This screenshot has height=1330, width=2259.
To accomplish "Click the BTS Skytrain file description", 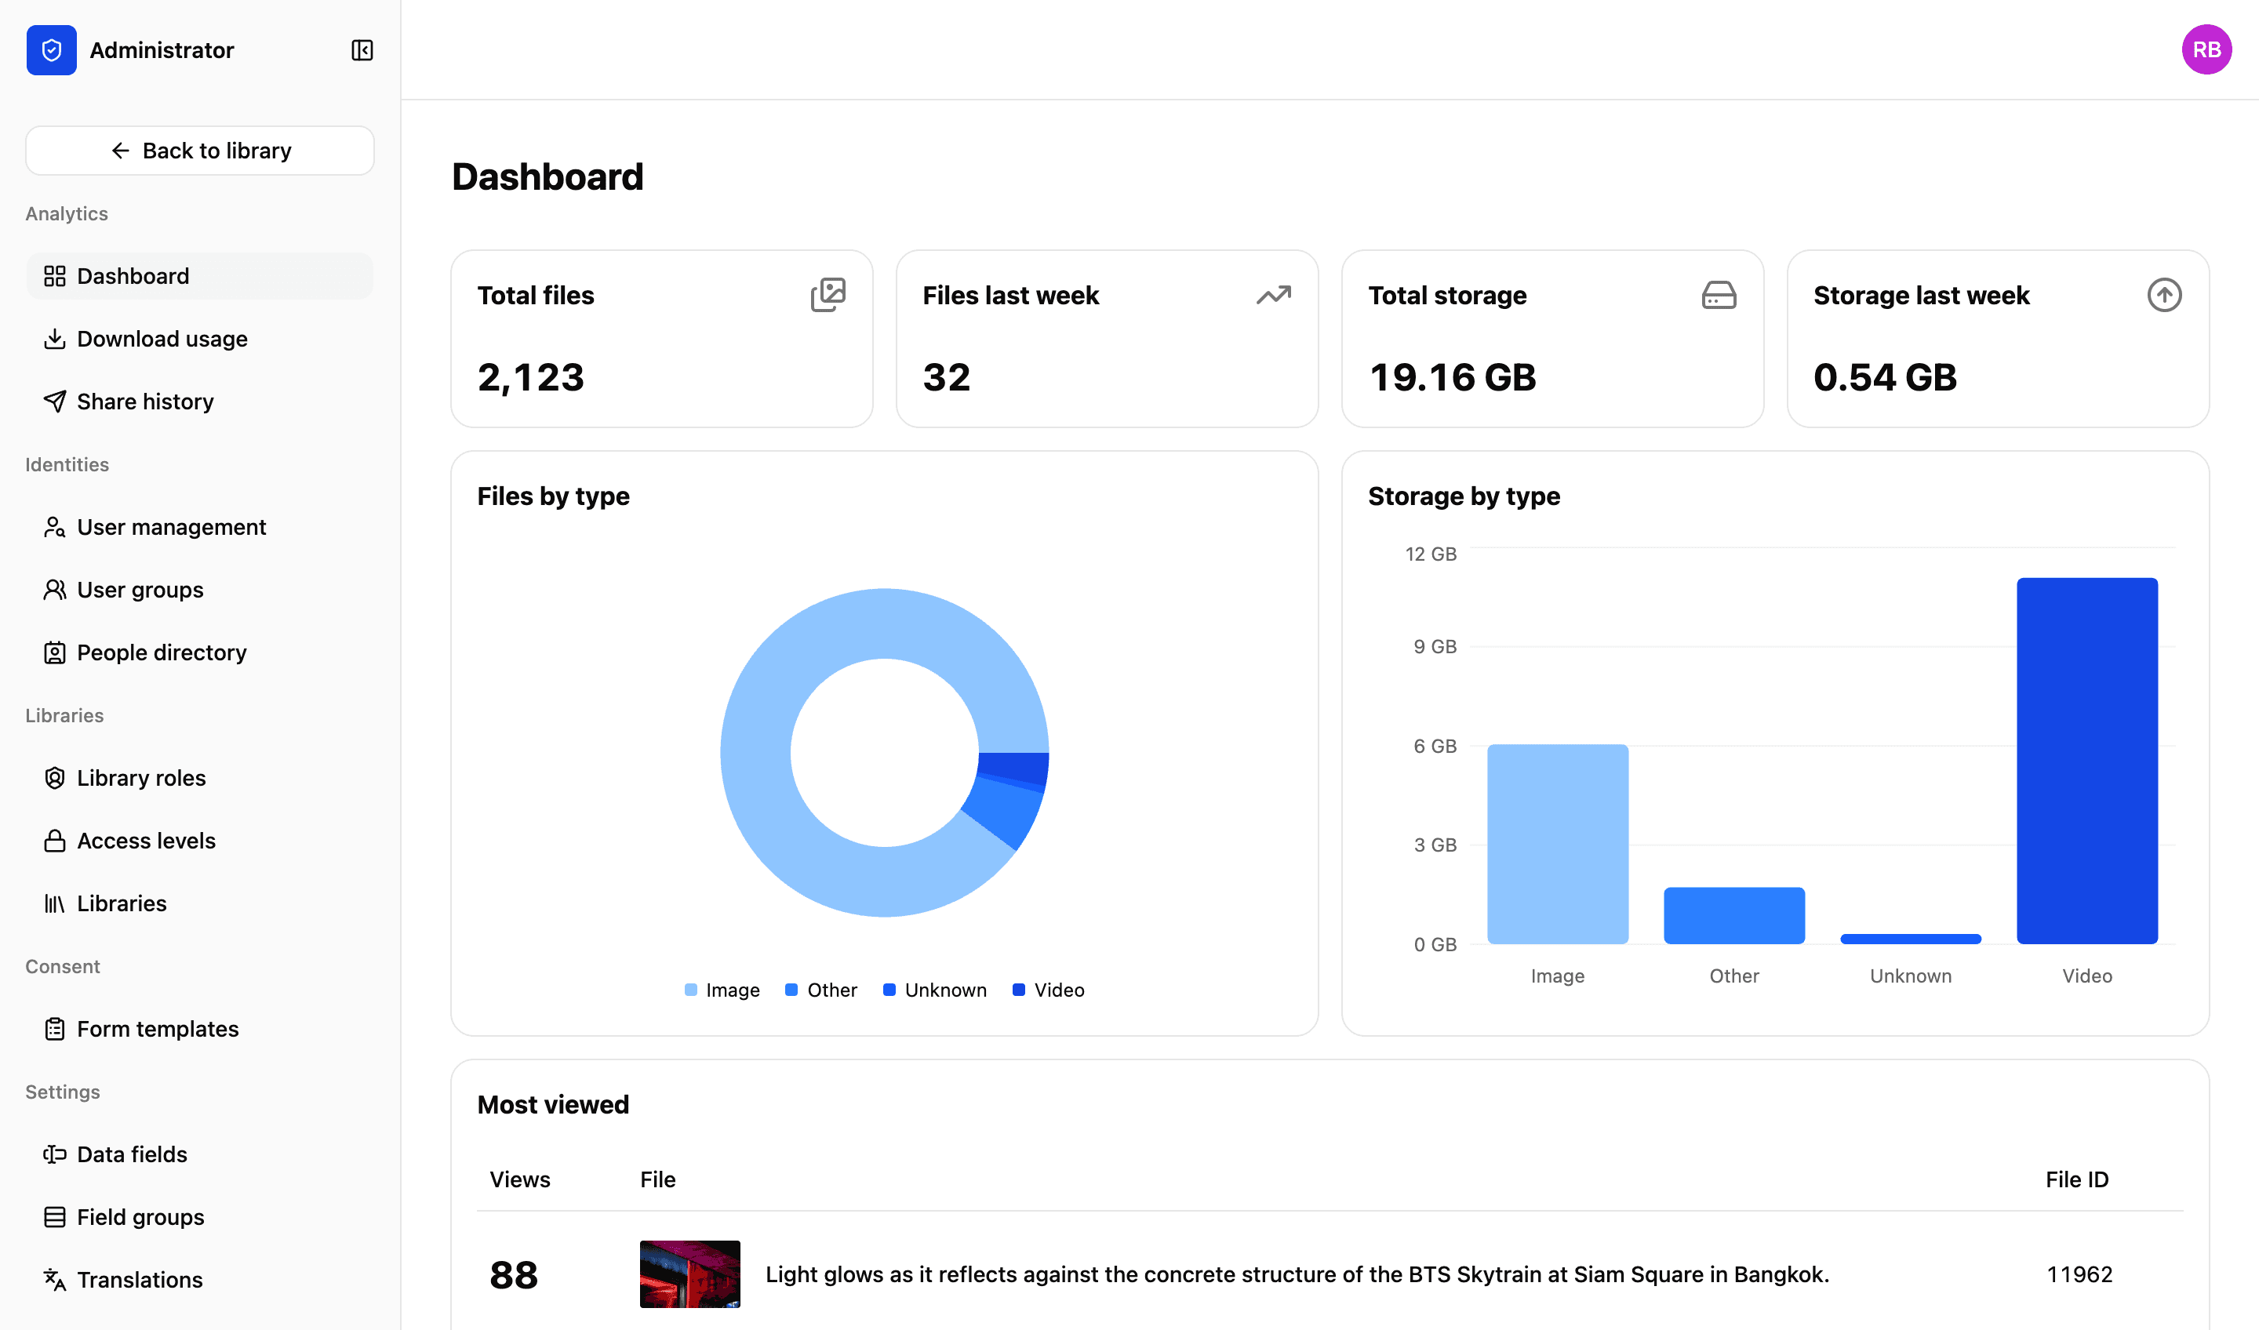I will [x=1297, y=1274].
